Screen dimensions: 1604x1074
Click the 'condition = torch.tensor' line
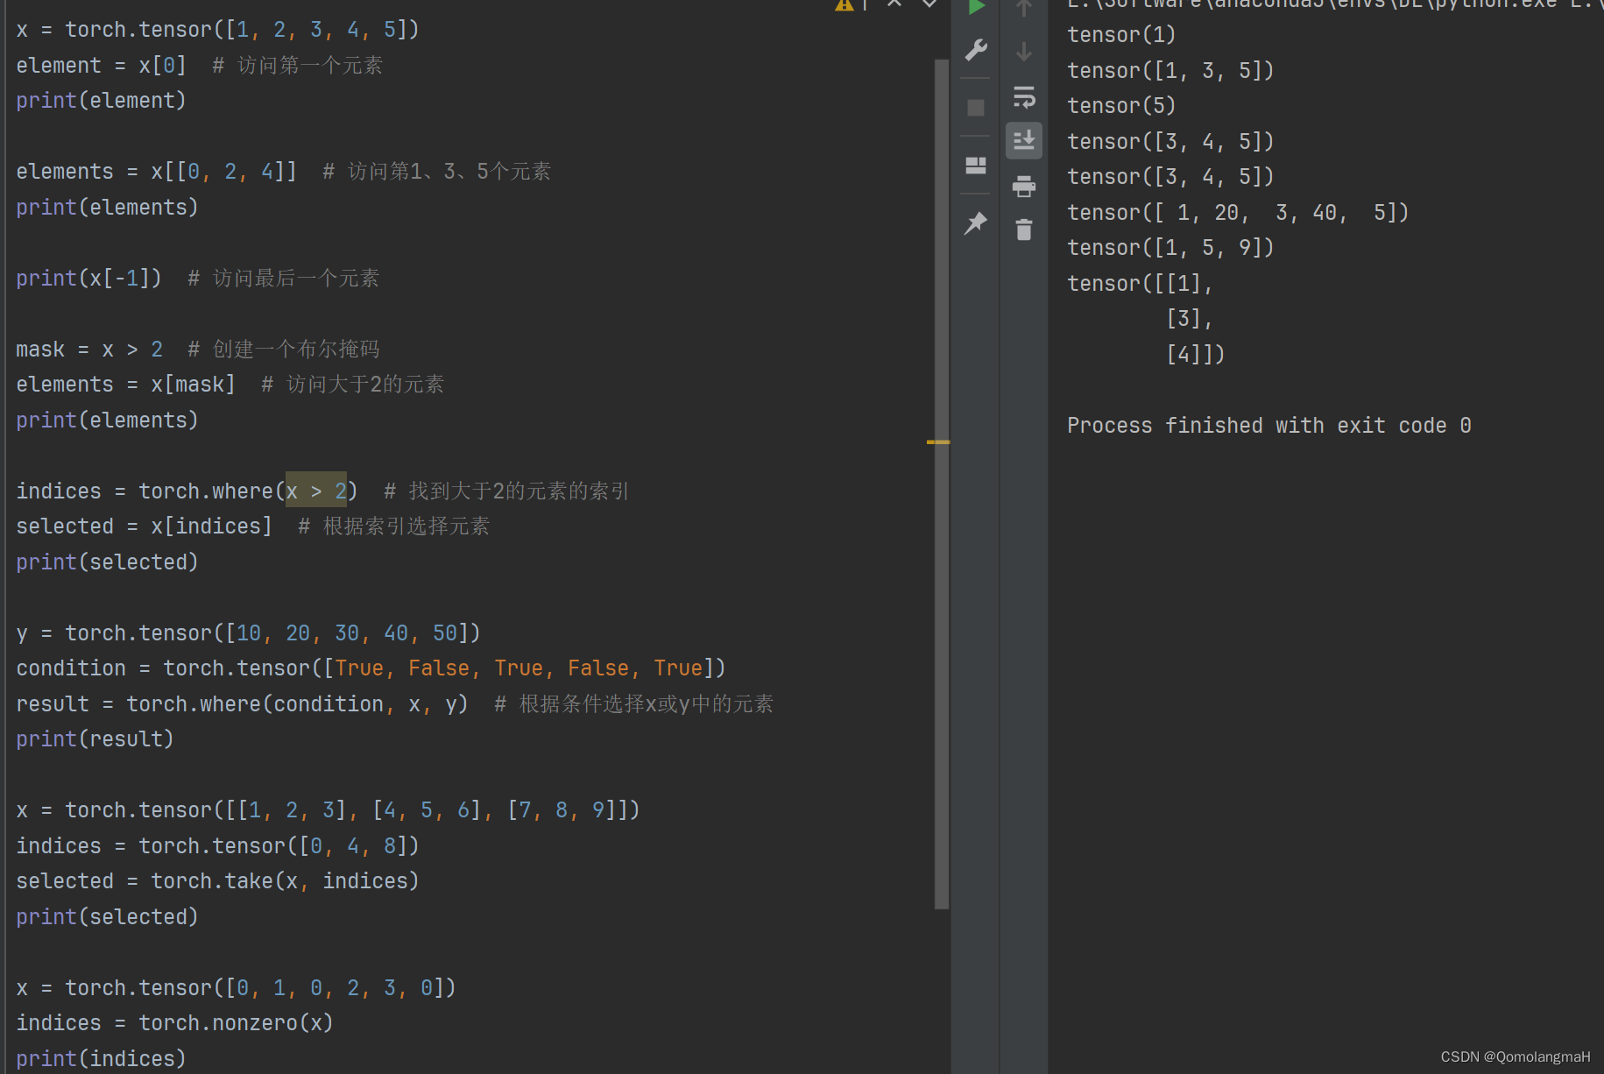[371, 668]
